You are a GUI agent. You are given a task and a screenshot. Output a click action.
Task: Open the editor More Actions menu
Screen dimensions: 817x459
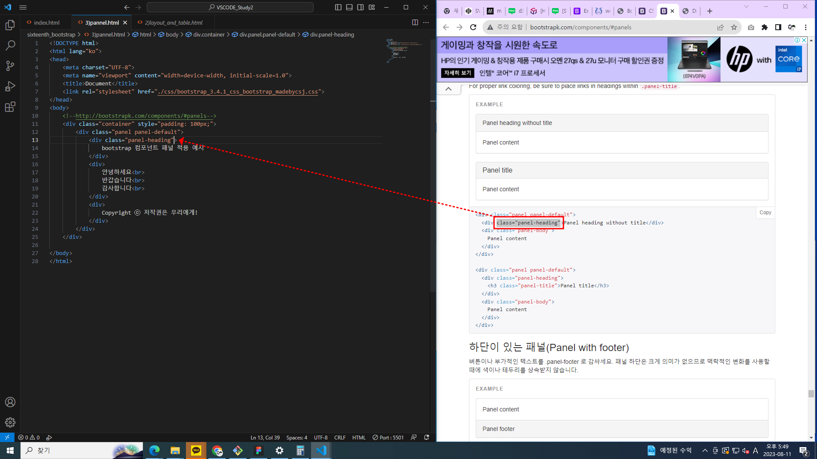click(x=426, y=23)
